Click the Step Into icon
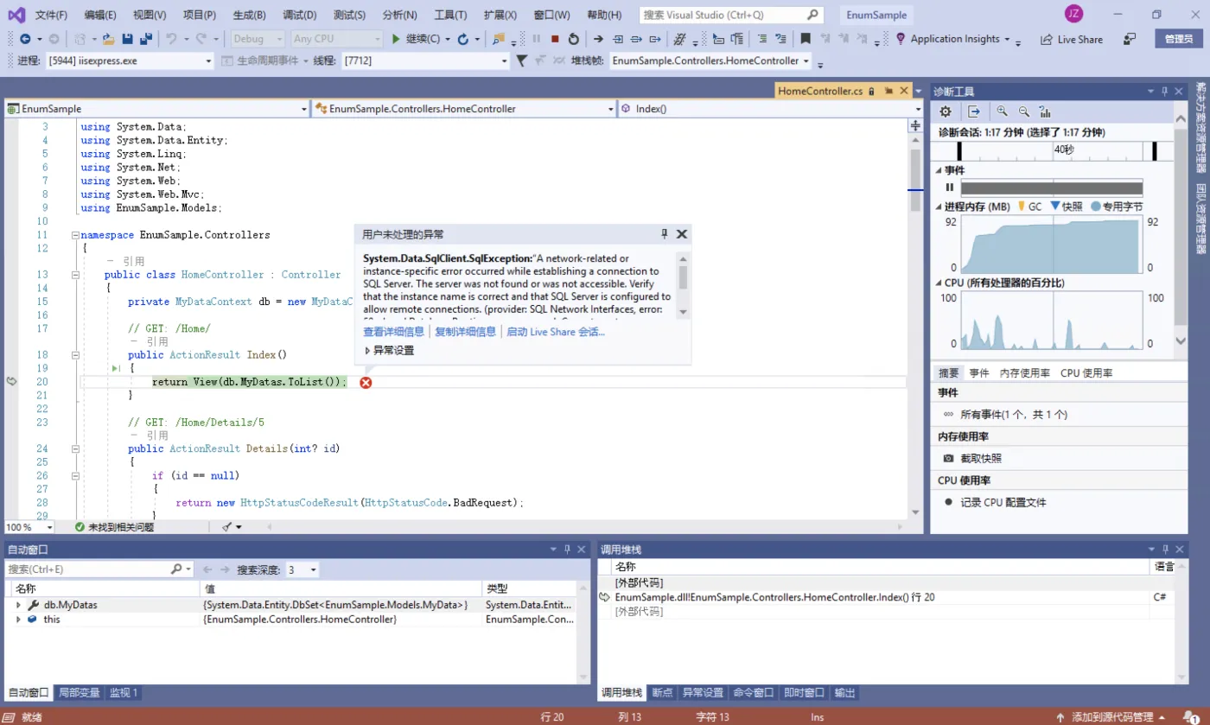The height and width of the screenshot is (725, 1210). [x=618, y=39]
